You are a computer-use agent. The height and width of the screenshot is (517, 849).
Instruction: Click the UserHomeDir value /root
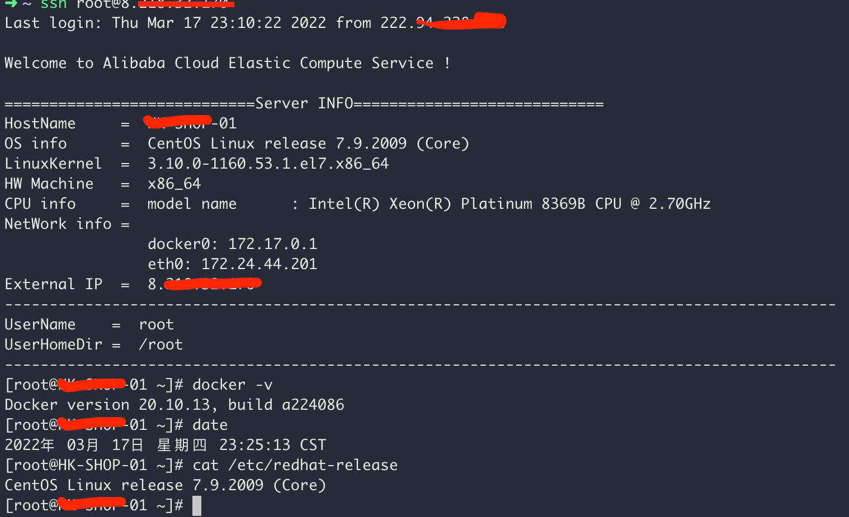tap(161, 344)
